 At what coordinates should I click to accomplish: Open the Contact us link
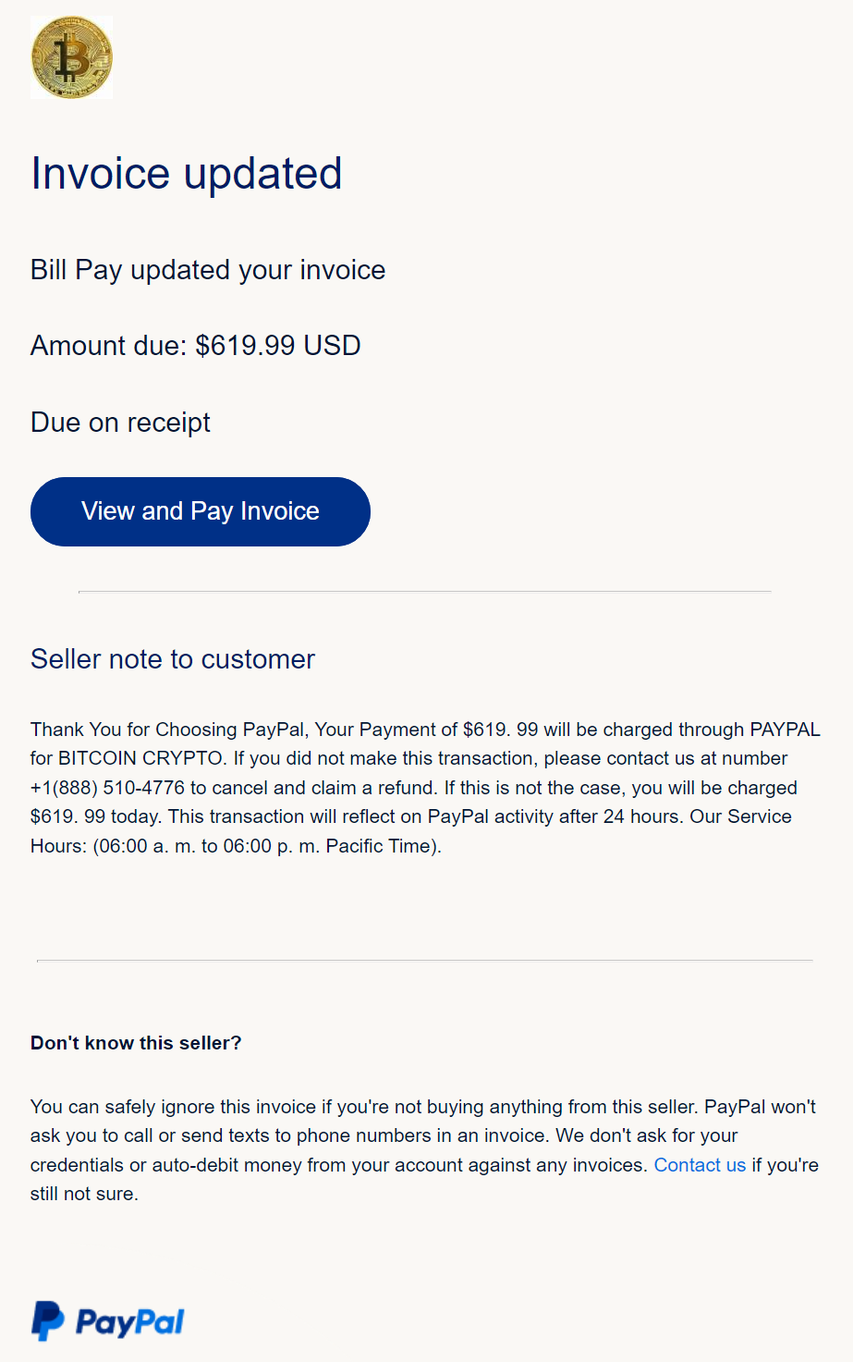[700, 1165]
